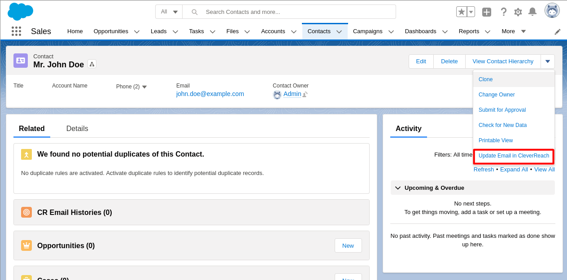Click the CR Email Histories icon
This screenshot has height=280, width=567.
(26, 212)
